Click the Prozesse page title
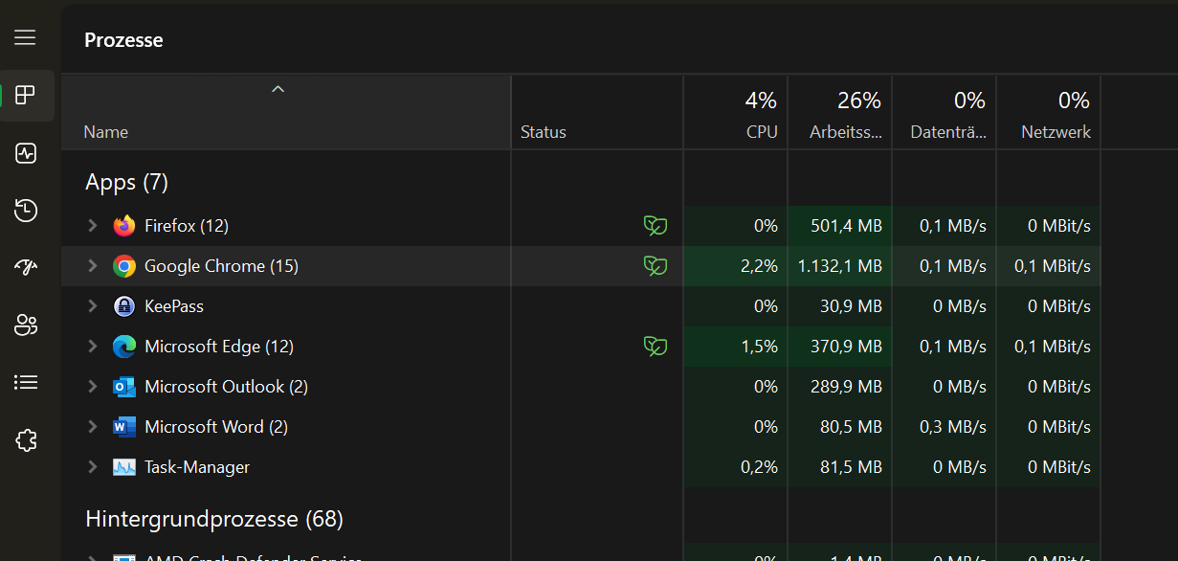This screenshot has height=561, width=1178. click(x=123, y=40)
